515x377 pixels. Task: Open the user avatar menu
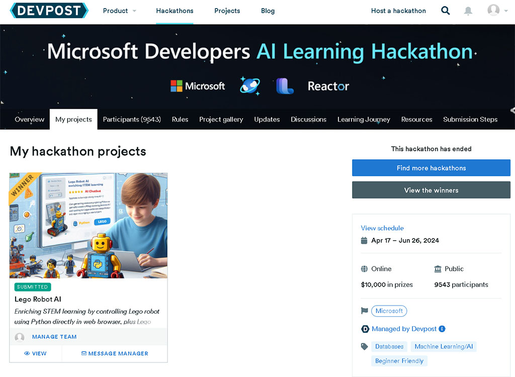click(x=493, y=10)
